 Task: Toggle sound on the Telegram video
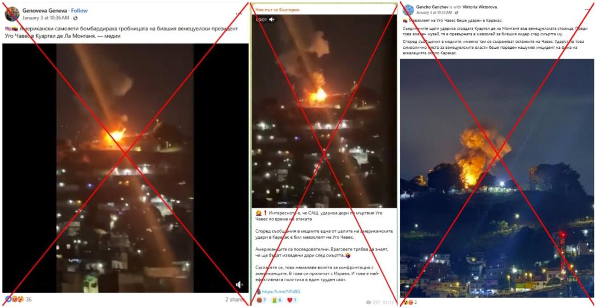pos(272,19)
